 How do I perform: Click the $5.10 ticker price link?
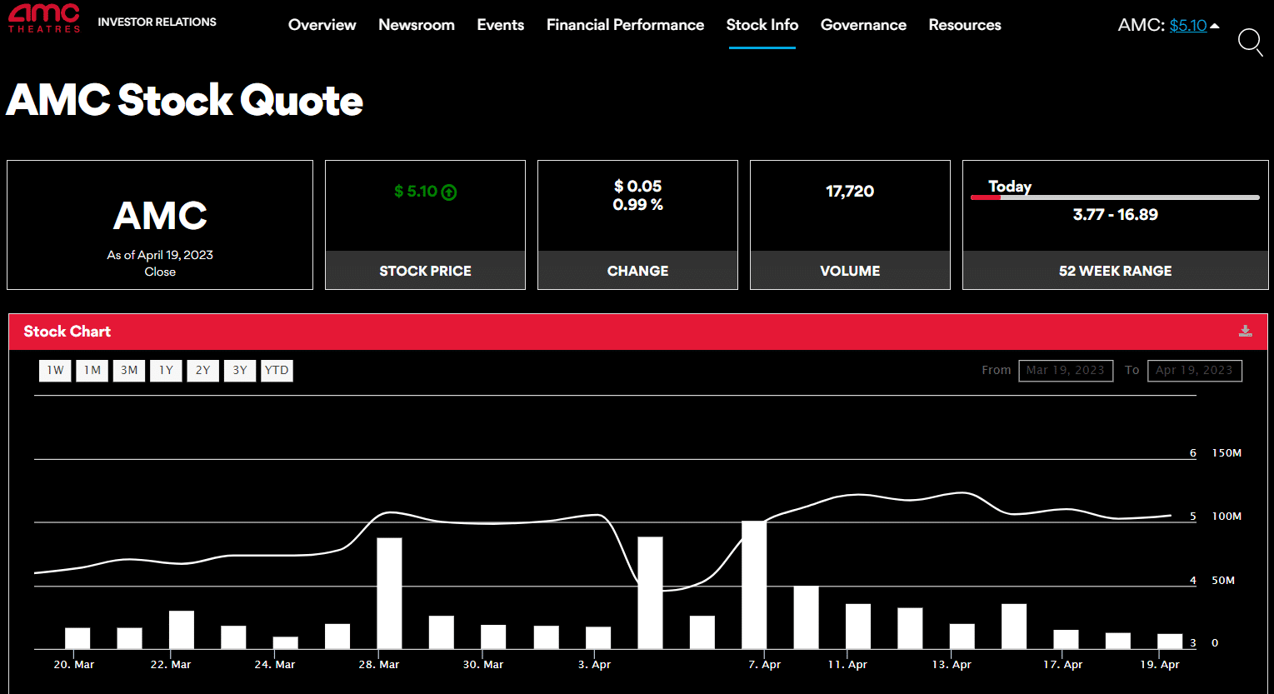click(1188, 26)
